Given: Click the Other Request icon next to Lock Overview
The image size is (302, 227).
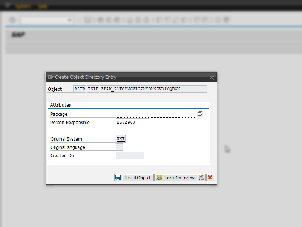Looking at the screenshot, I should pos(202,178).
